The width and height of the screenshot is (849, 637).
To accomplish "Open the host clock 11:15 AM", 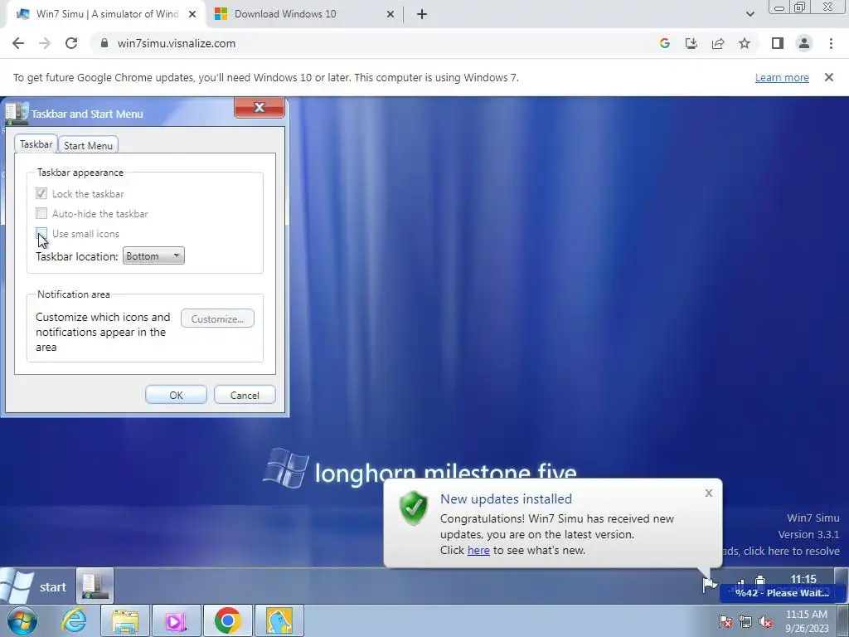I will (807, 620).
